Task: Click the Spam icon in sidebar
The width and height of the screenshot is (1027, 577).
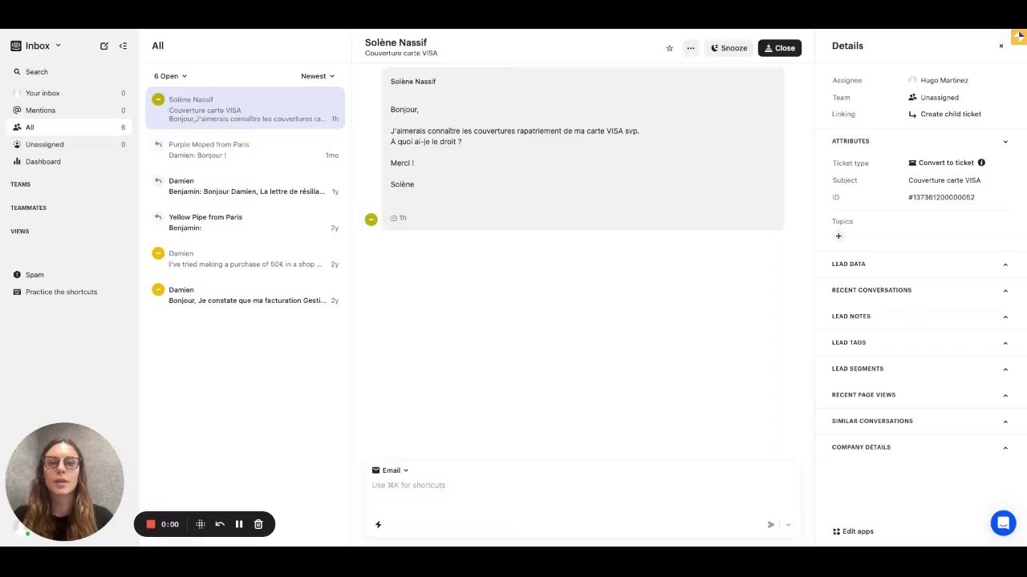Action: click(17, 274)
